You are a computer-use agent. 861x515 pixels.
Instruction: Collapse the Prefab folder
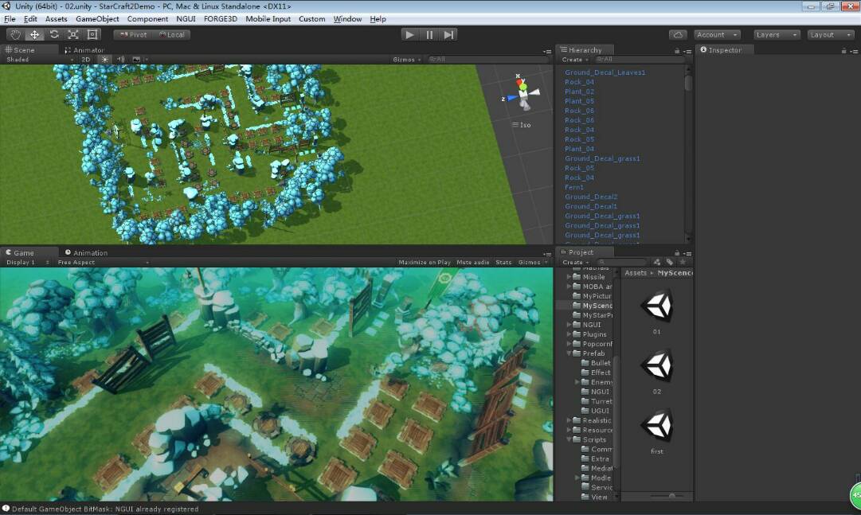pos(569,353)
